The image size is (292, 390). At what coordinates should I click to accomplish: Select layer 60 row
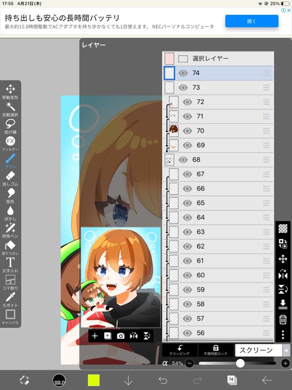[x=218, y=275]
